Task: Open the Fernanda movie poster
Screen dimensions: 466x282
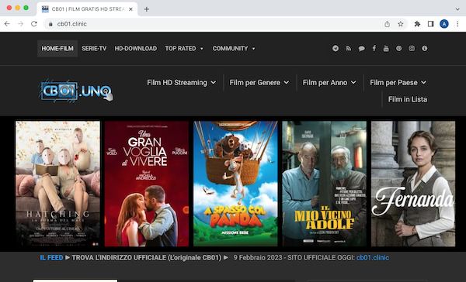Action: [x=413, y=184]
